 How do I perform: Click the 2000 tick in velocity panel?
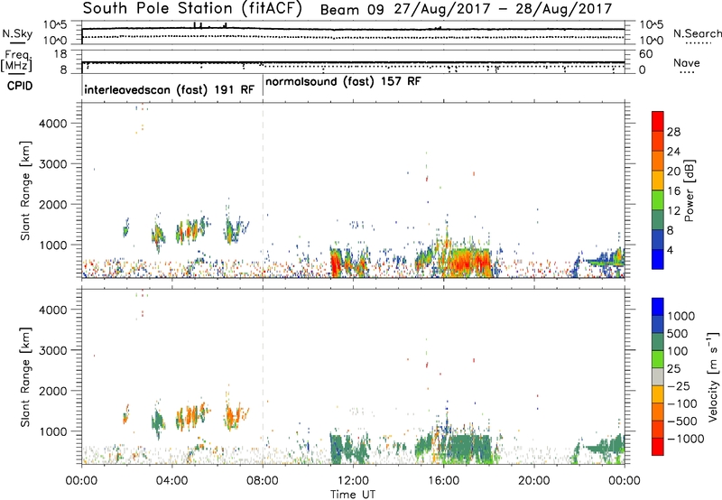53,391
